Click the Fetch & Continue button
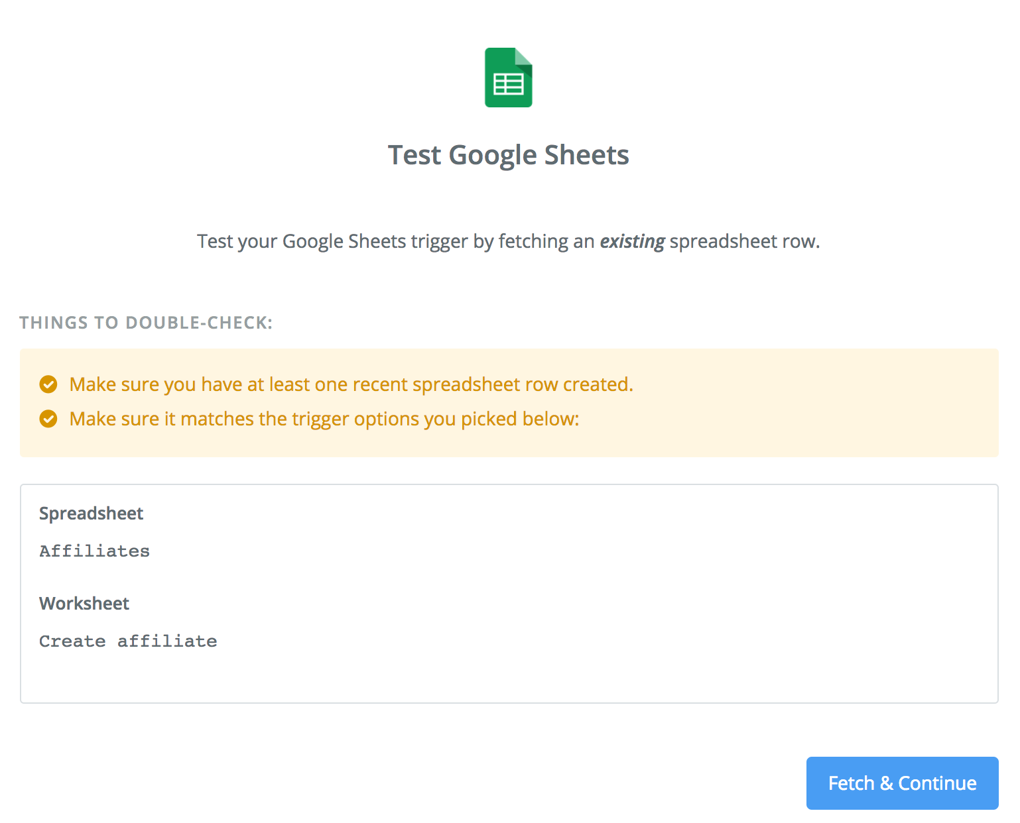 click(902, 783)
